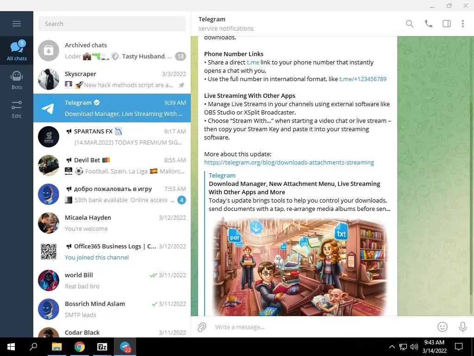Focus the Search field
The width and height of the screenshot is (474, 356).
112,24
